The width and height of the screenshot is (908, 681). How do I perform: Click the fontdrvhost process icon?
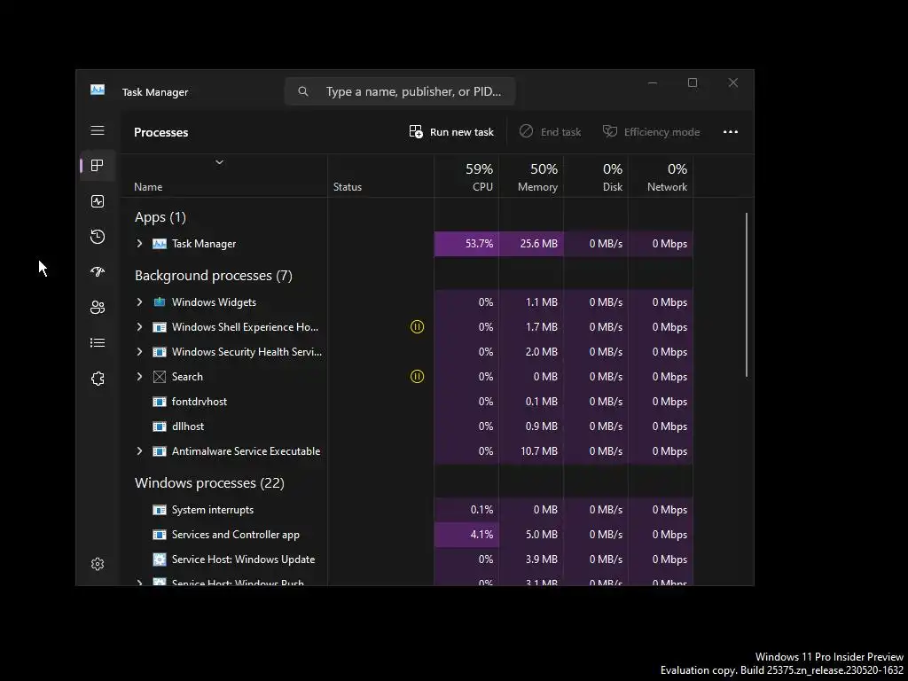(x=160, y=402)
